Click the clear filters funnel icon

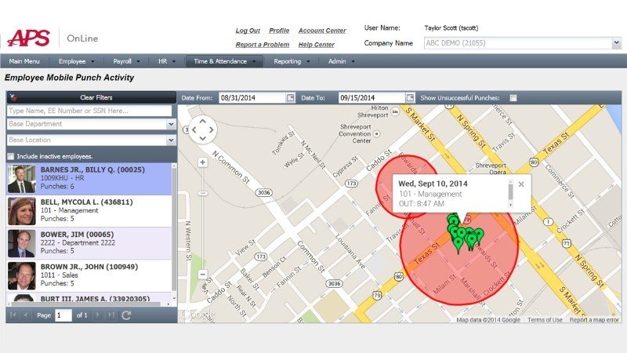point(13,97)
